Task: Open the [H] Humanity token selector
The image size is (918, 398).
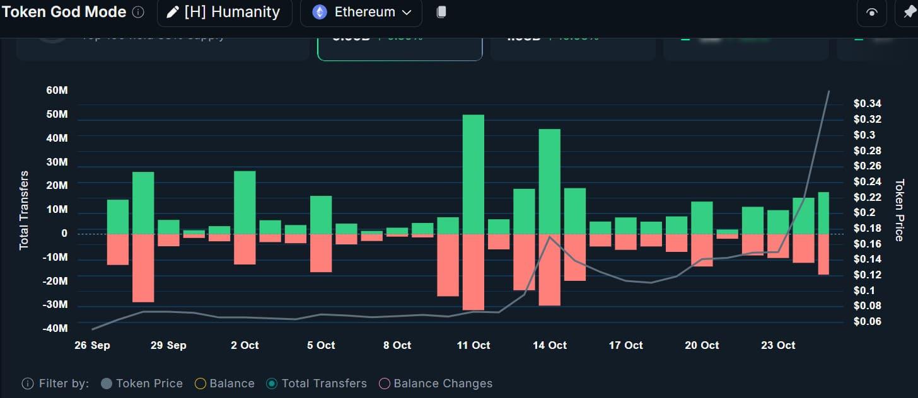Action: tap(224, 12)
